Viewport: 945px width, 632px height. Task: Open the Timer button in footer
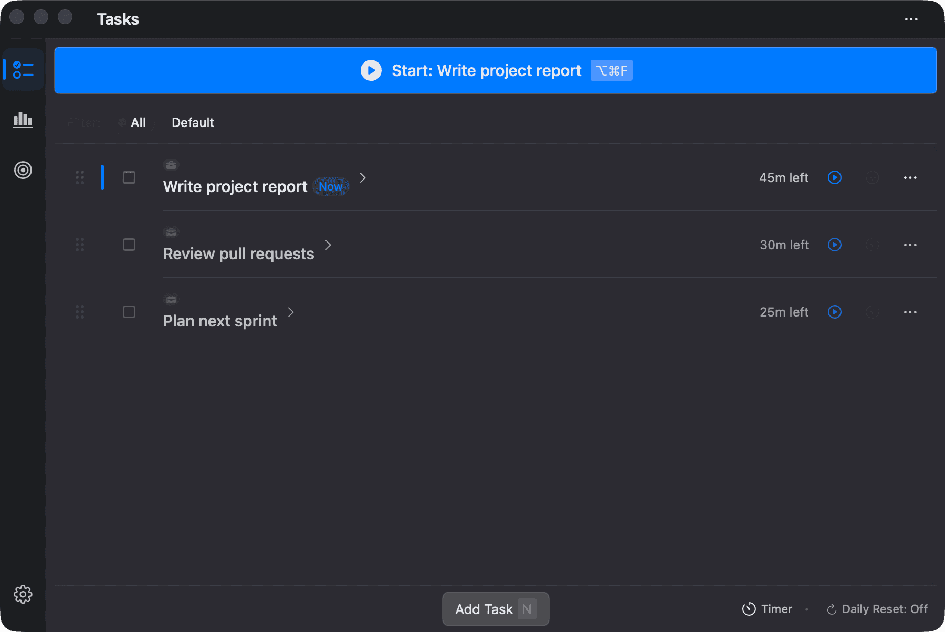tap(767, 609)
